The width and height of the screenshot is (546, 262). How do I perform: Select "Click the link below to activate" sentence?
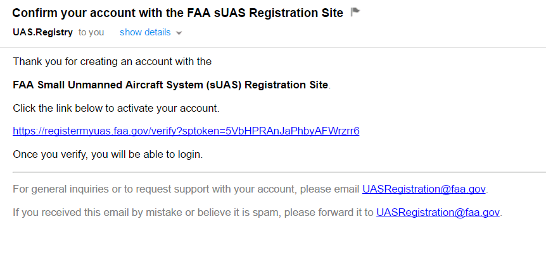pos(116,108)
